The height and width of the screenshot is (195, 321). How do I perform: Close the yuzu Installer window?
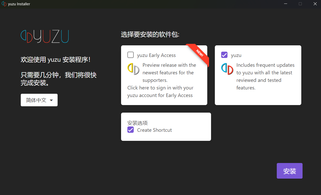[x=315, y=4]
